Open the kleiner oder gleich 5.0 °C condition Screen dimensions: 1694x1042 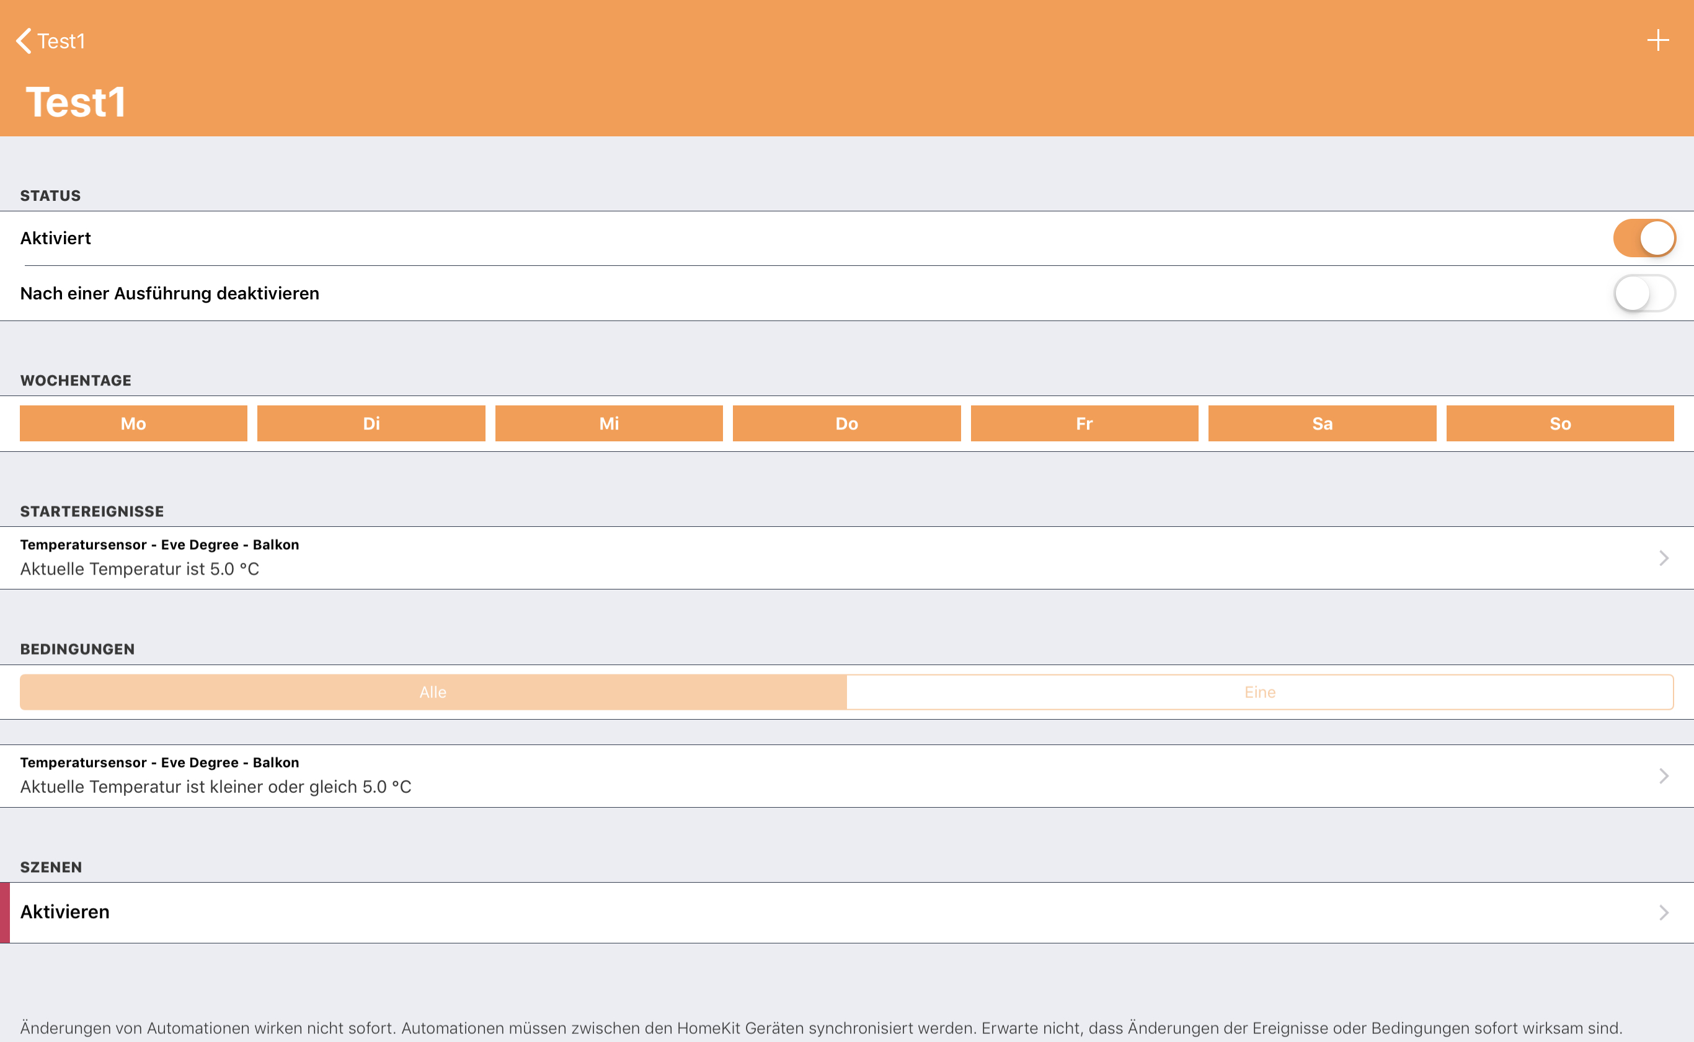[x=215, y=787]
